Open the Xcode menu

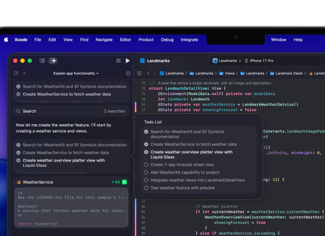pos(21,40)
